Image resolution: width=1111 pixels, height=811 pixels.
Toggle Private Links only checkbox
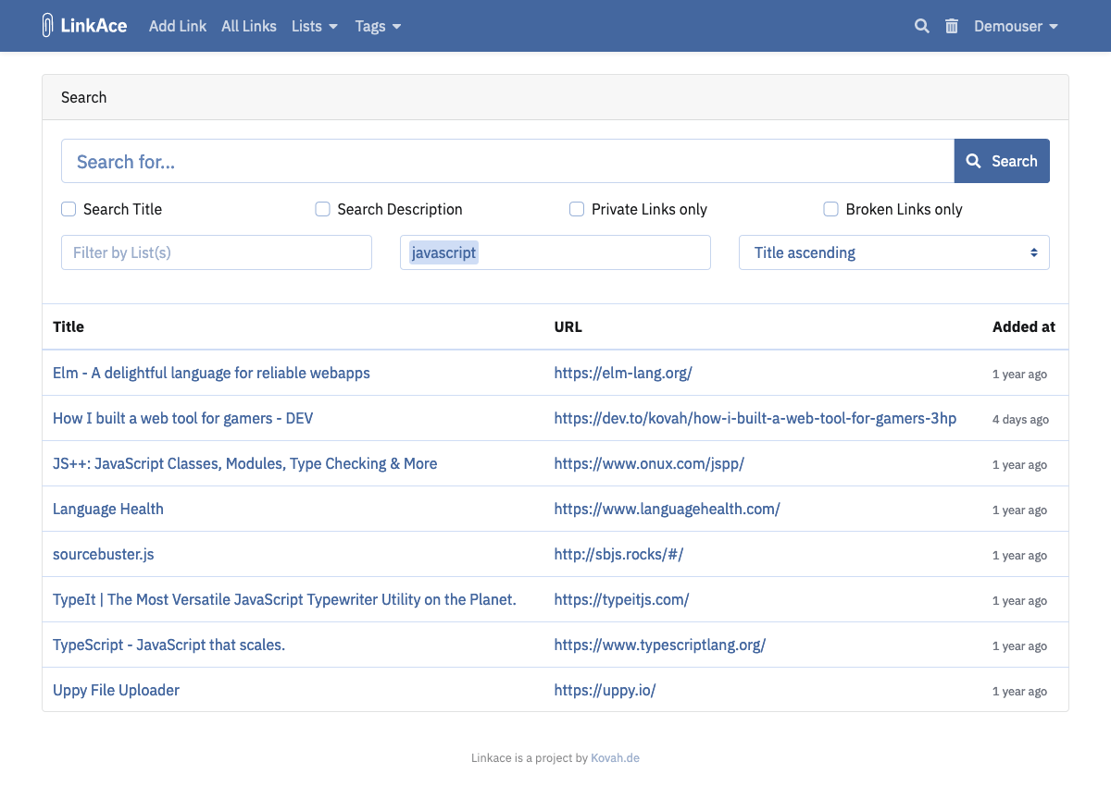(x=577, y=209)
